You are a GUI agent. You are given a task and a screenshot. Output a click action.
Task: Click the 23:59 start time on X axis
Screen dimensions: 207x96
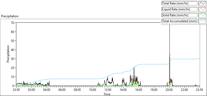coord(16,90)
